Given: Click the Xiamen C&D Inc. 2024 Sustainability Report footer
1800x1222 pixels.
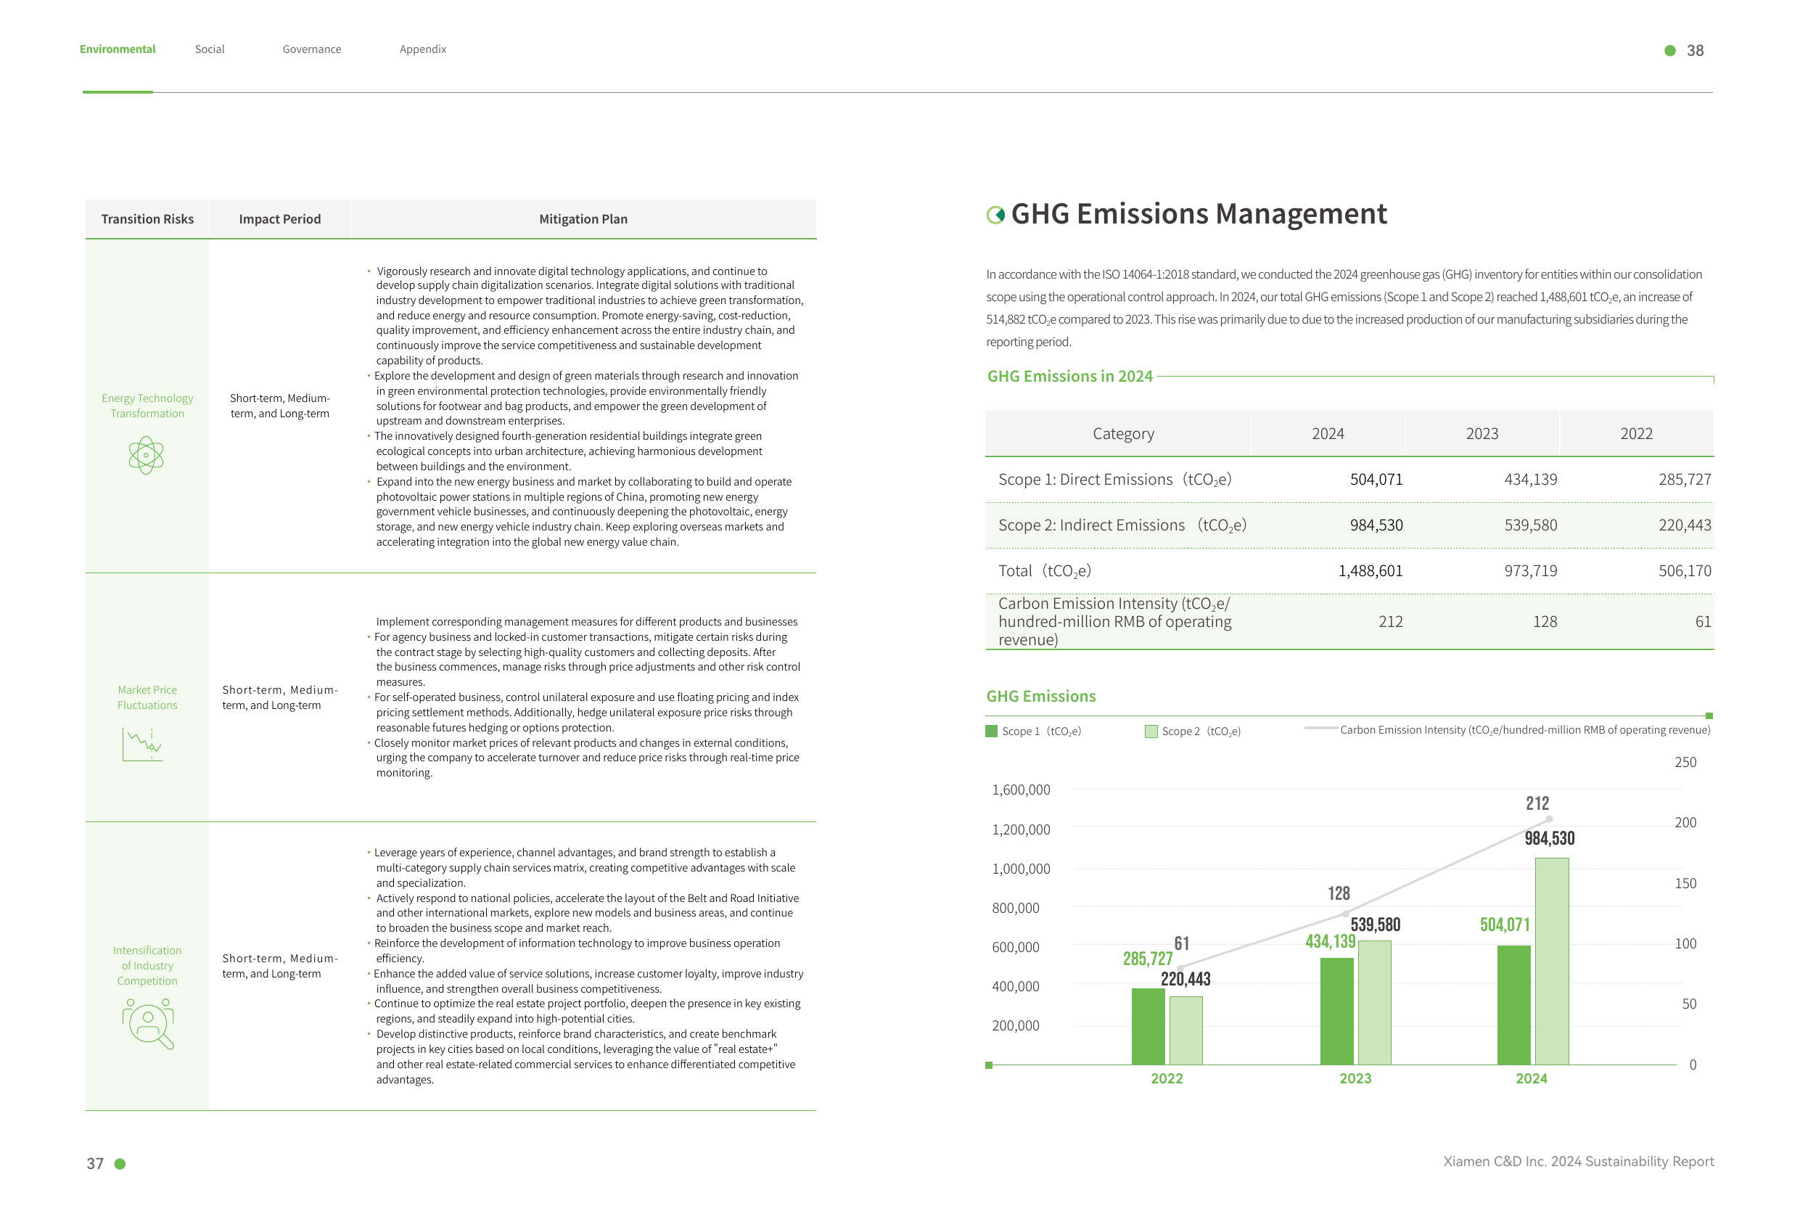Looking at the screenshot, I should pyautogui.click(x=1578, y=1162).
